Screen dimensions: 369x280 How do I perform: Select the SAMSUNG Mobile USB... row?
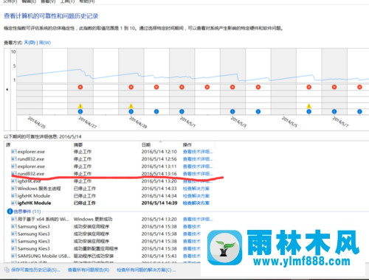[x=106, y=256]
